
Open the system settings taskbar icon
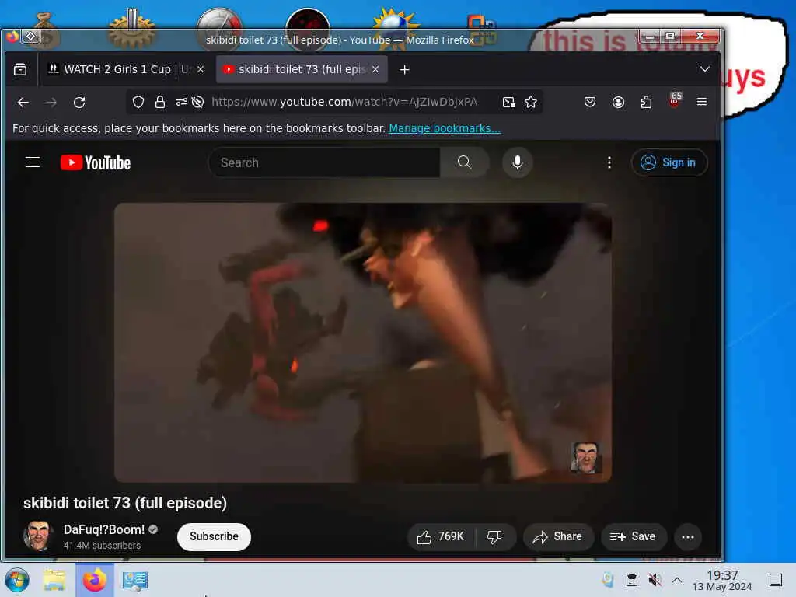pyautogui.click(x=135, y=580)
